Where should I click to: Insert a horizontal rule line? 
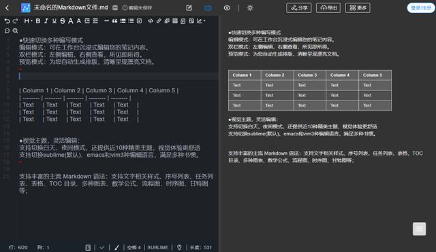pyautogui.click(x=106, y=21)
